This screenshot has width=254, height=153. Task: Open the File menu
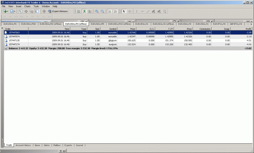pyautogui.click(x=4, y=6)
